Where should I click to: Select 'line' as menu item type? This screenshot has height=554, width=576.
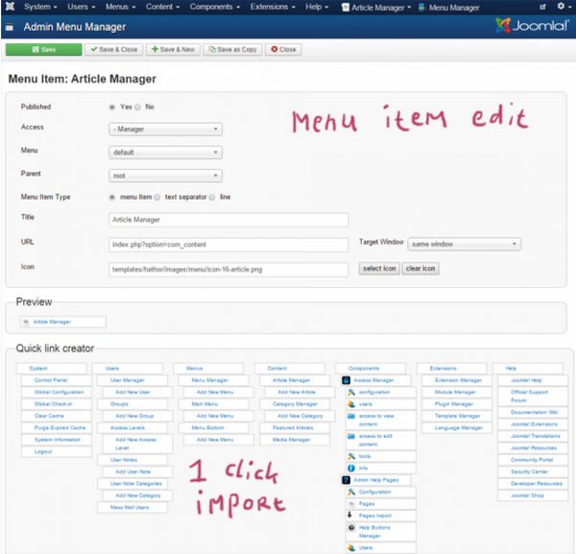coord(213,197)
